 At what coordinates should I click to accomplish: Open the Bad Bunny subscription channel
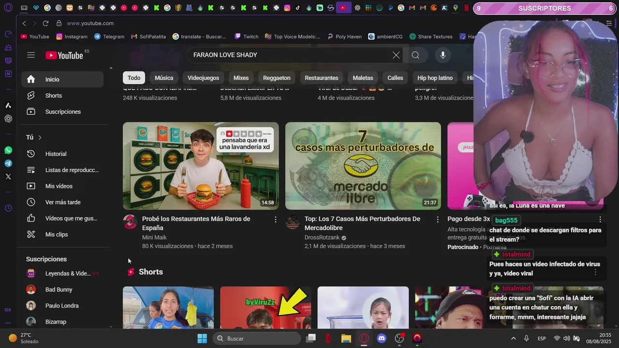[62, 290]
